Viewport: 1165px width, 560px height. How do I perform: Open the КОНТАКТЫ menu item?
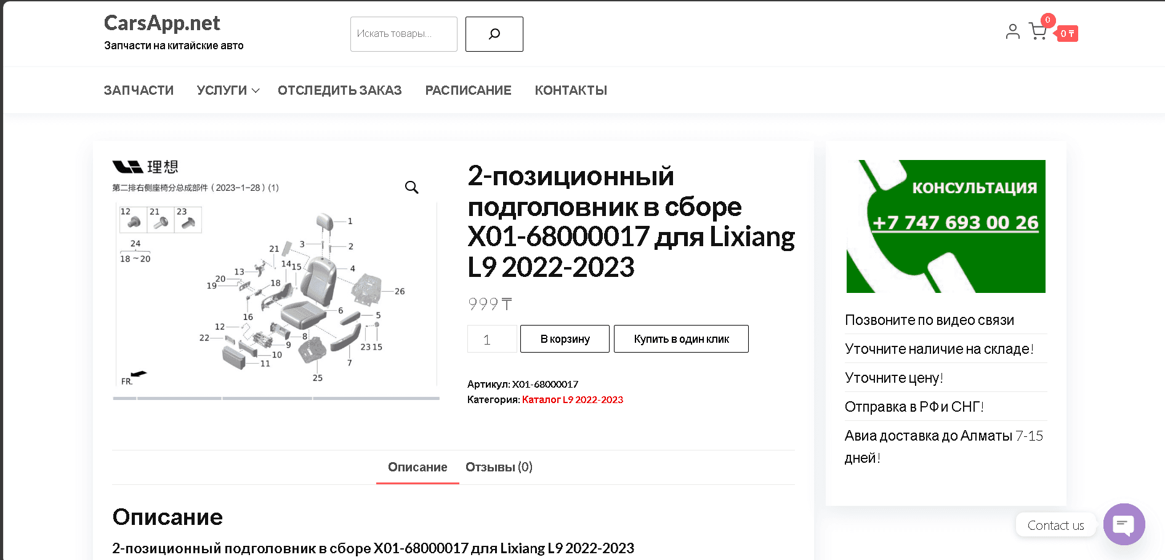(x=570, y=90)
